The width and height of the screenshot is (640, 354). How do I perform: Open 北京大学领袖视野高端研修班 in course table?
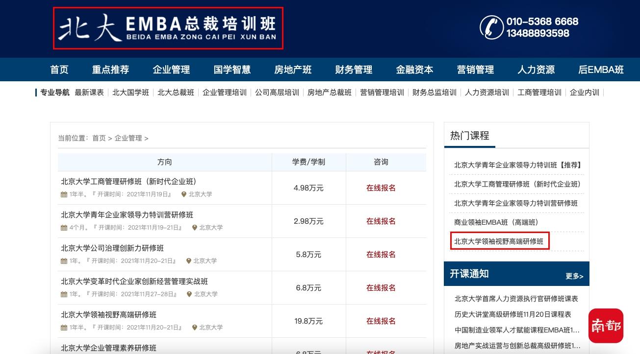tap(109, 315)
